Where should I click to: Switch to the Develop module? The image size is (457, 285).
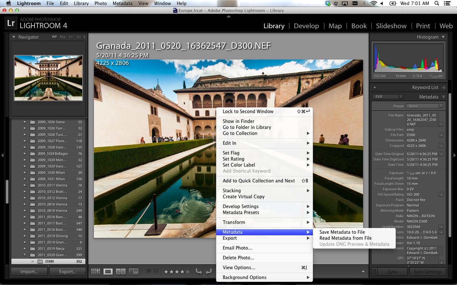(x=306, y=26)
